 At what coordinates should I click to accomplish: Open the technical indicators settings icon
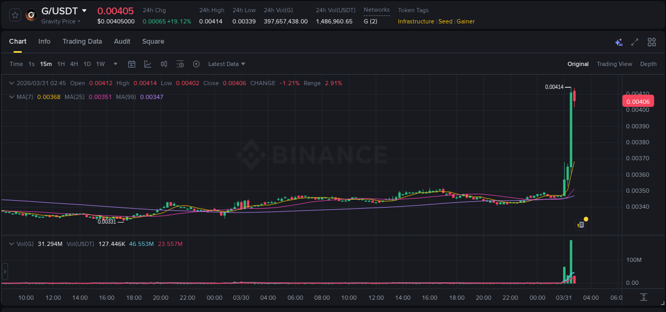click(x=180, y=64)
